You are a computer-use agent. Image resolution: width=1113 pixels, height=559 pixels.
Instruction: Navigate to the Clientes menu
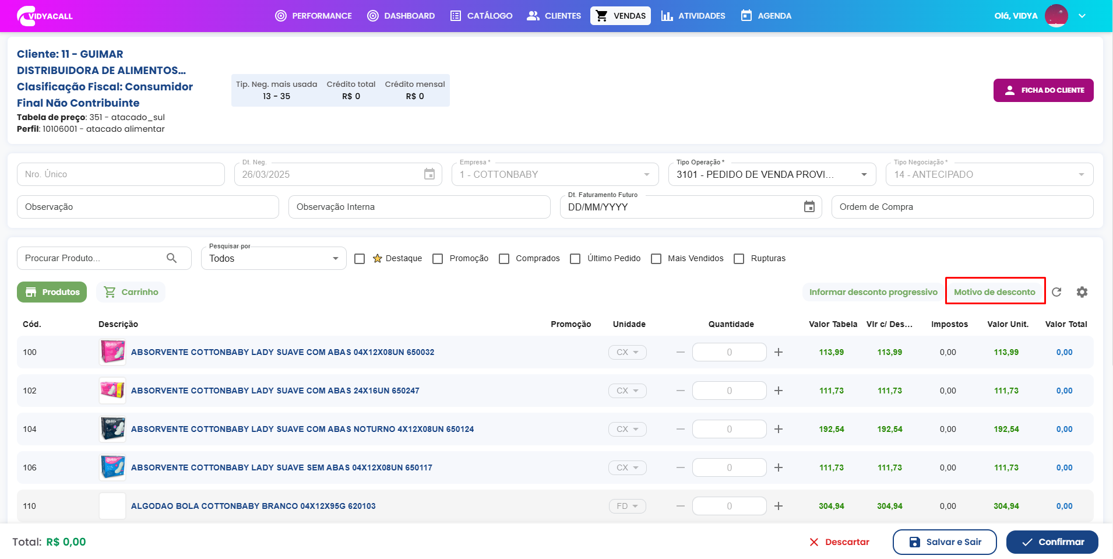pos(554,16)
